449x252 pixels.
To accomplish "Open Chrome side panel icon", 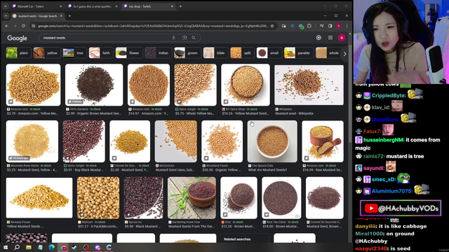I will tap(330, 26).
